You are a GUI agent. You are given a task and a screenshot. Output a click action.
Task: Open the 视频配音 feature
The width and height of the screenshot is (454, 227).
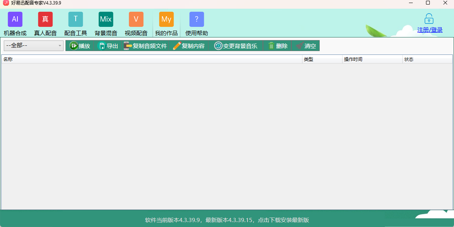click(136, 23)
